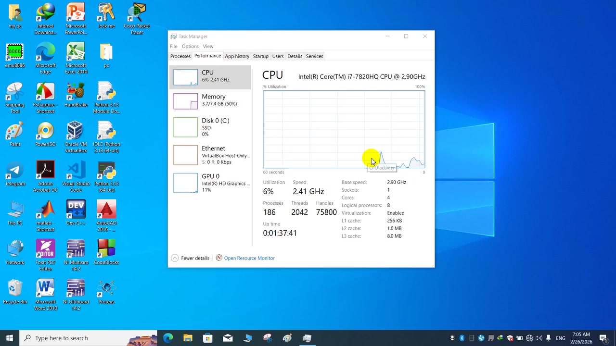This screenshot has width=616, height=346.
Task: Click the Open Resource Monitor link
Action: point(249,258)
